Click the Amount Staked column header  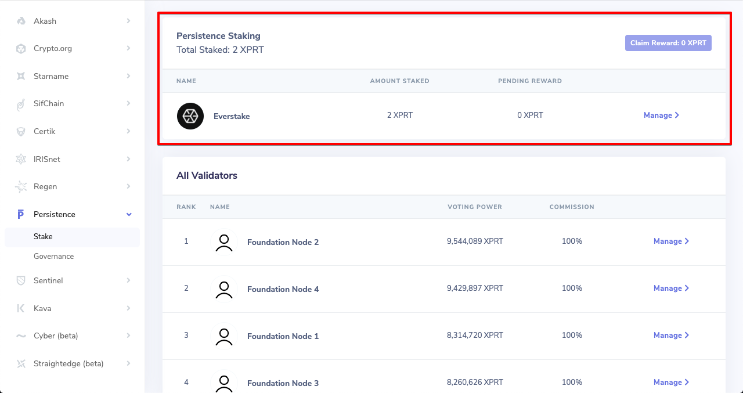(x=400, y=81)
